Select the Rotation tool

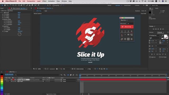coord(11,5)
